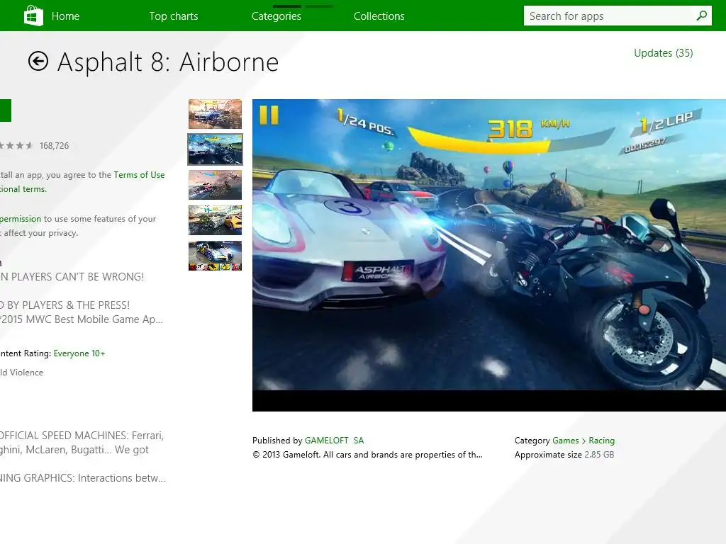Open Collections section
Image resolution: width=726 pixels, height=544 pixels.
tap(379, 16)
